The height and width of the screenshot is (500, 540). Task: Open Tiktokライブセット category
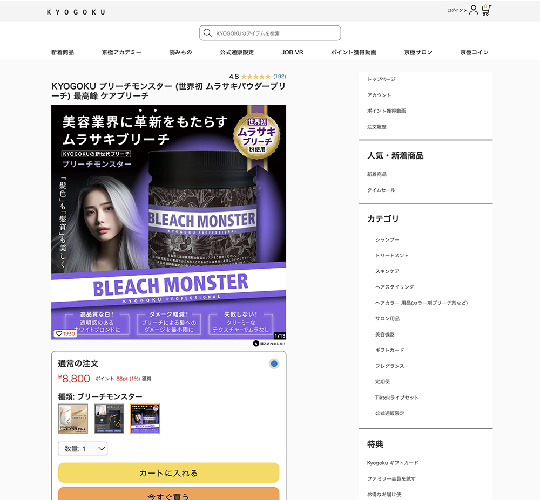pos(397,397)
